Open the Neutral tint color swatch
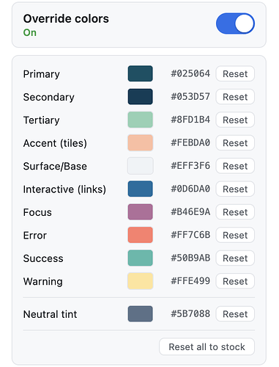 [x=141, y=314]
